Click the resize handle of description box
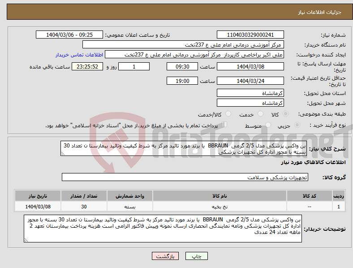The image size is (353, 268). point(63,154)
